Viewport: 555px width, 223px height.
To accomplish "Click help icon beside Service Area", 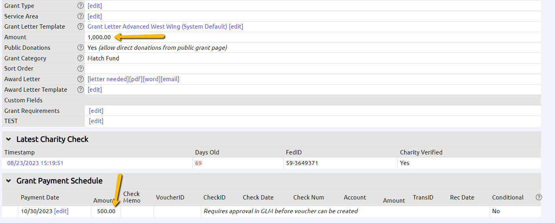I will click(81, 16).
